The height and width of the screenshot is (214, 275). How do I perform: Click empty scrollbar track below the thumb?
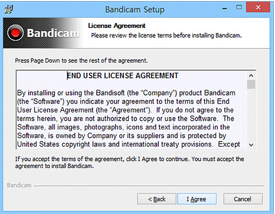click(x=251, y=115)
